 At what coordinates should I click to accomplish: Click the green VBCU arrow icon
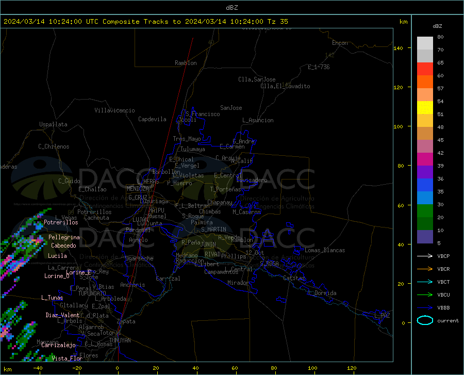pyautogui.click(x=425, y=295)
